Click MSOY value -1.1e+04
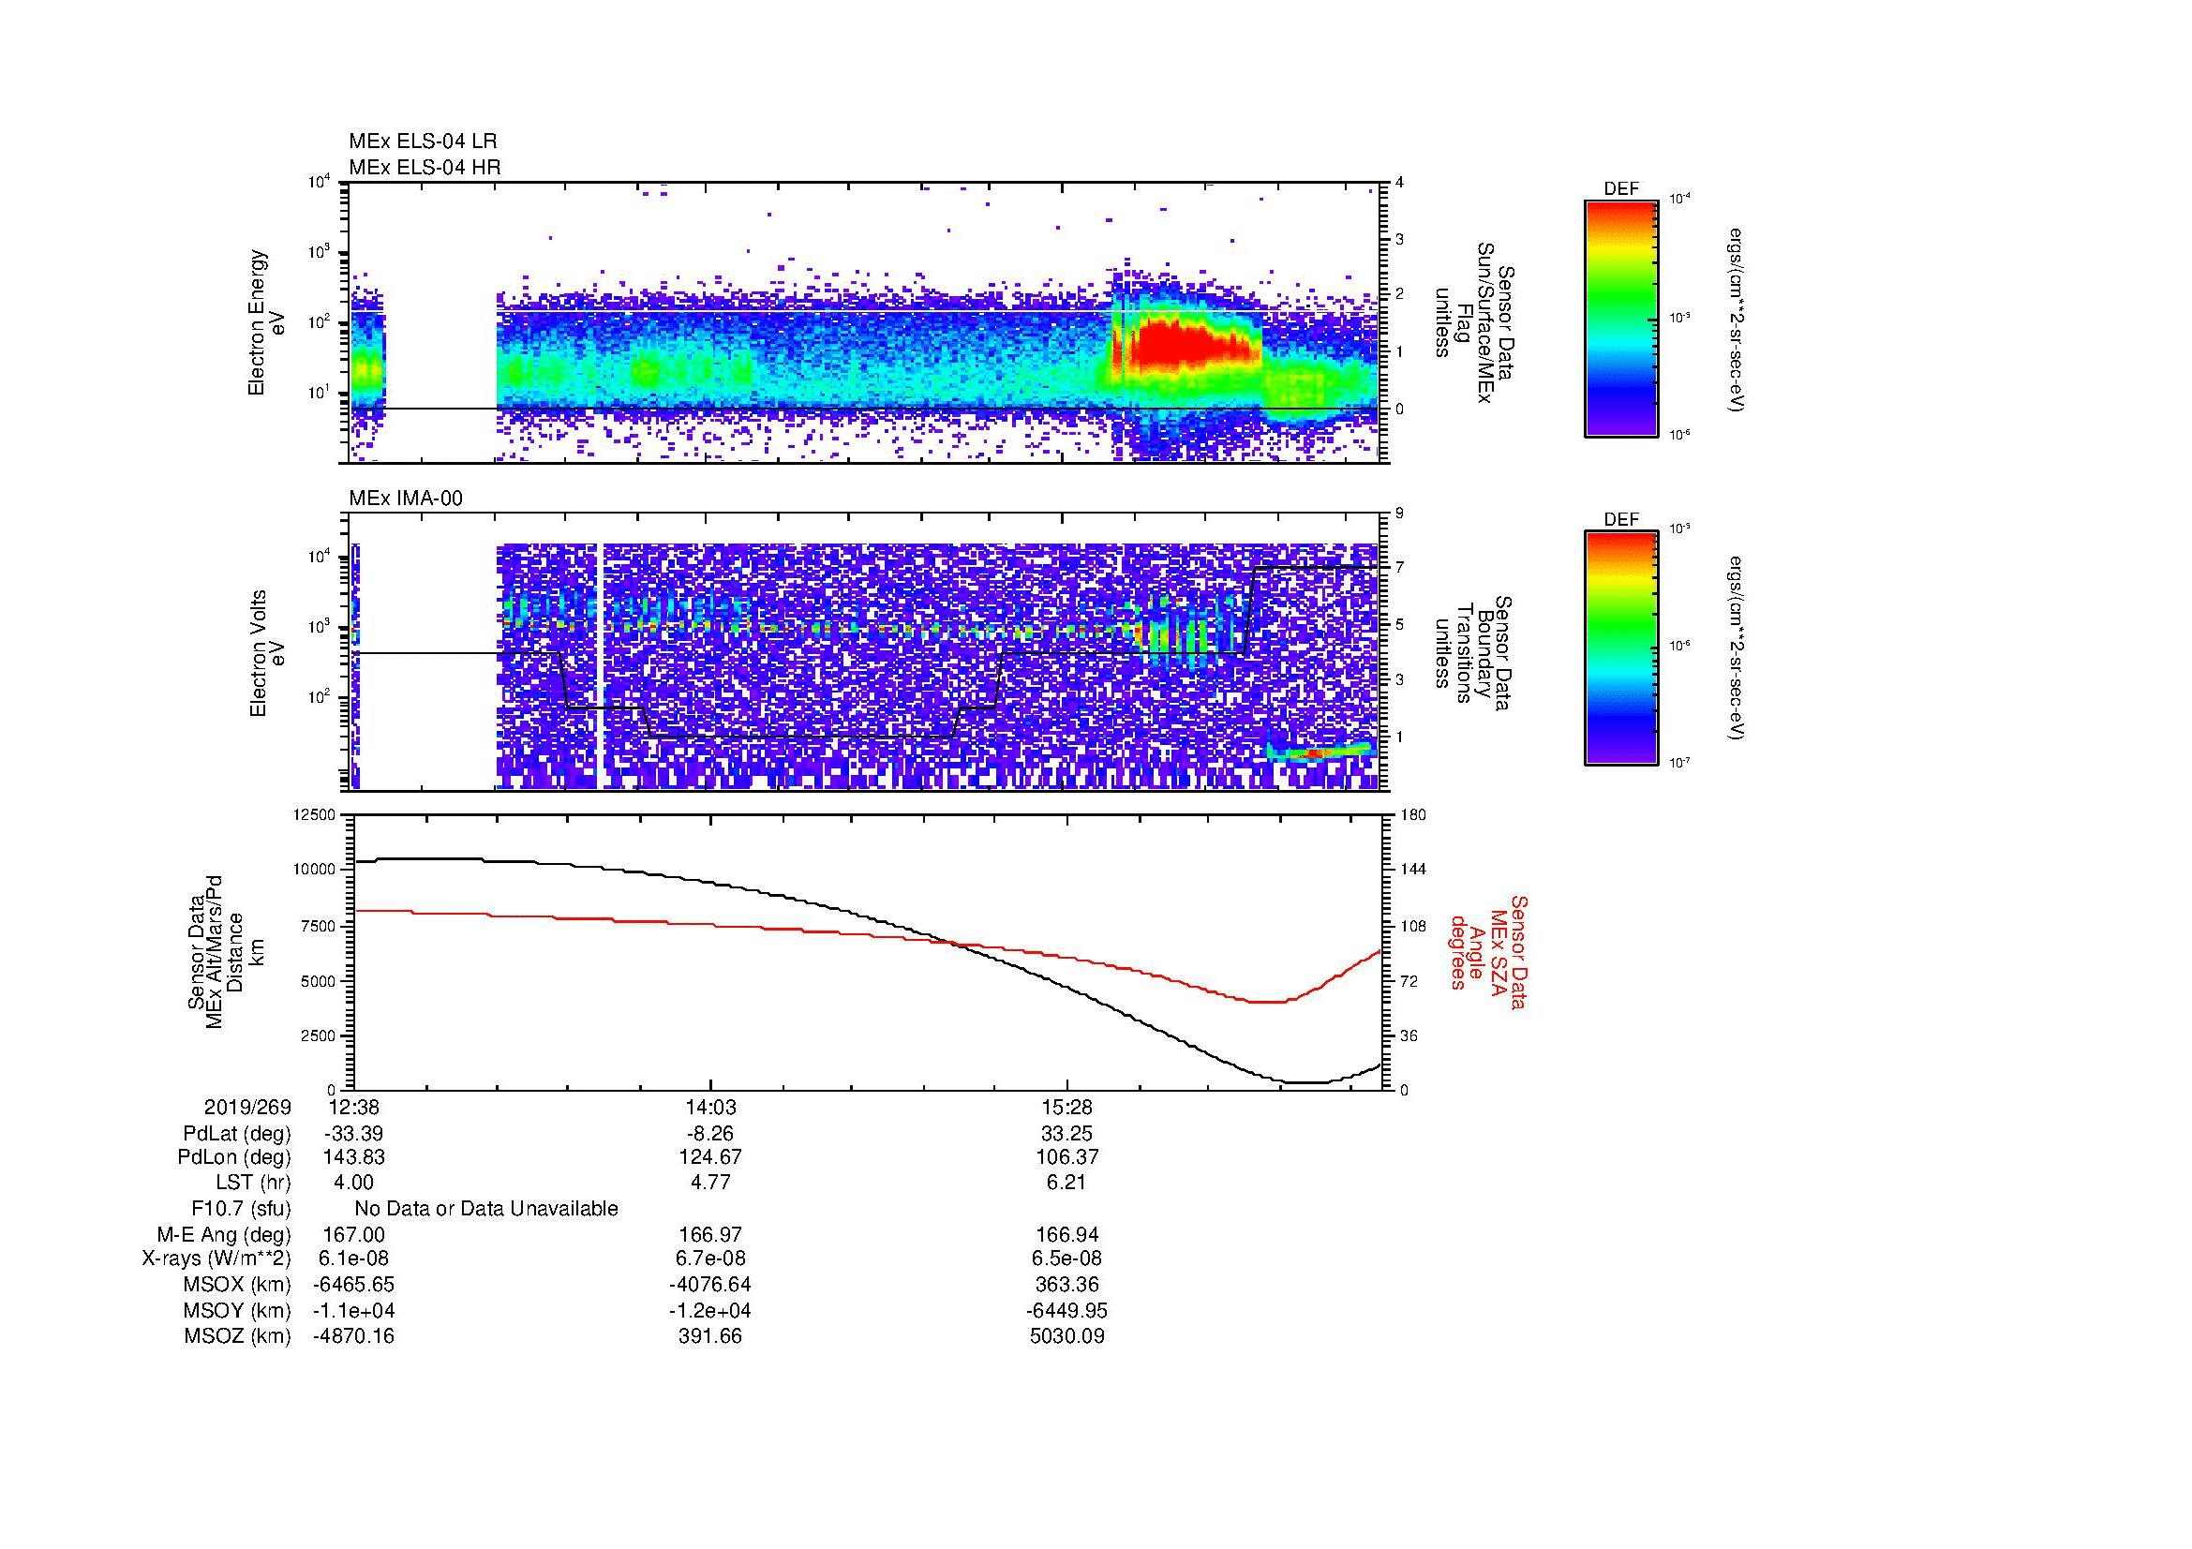 (x=354, y=1310)
